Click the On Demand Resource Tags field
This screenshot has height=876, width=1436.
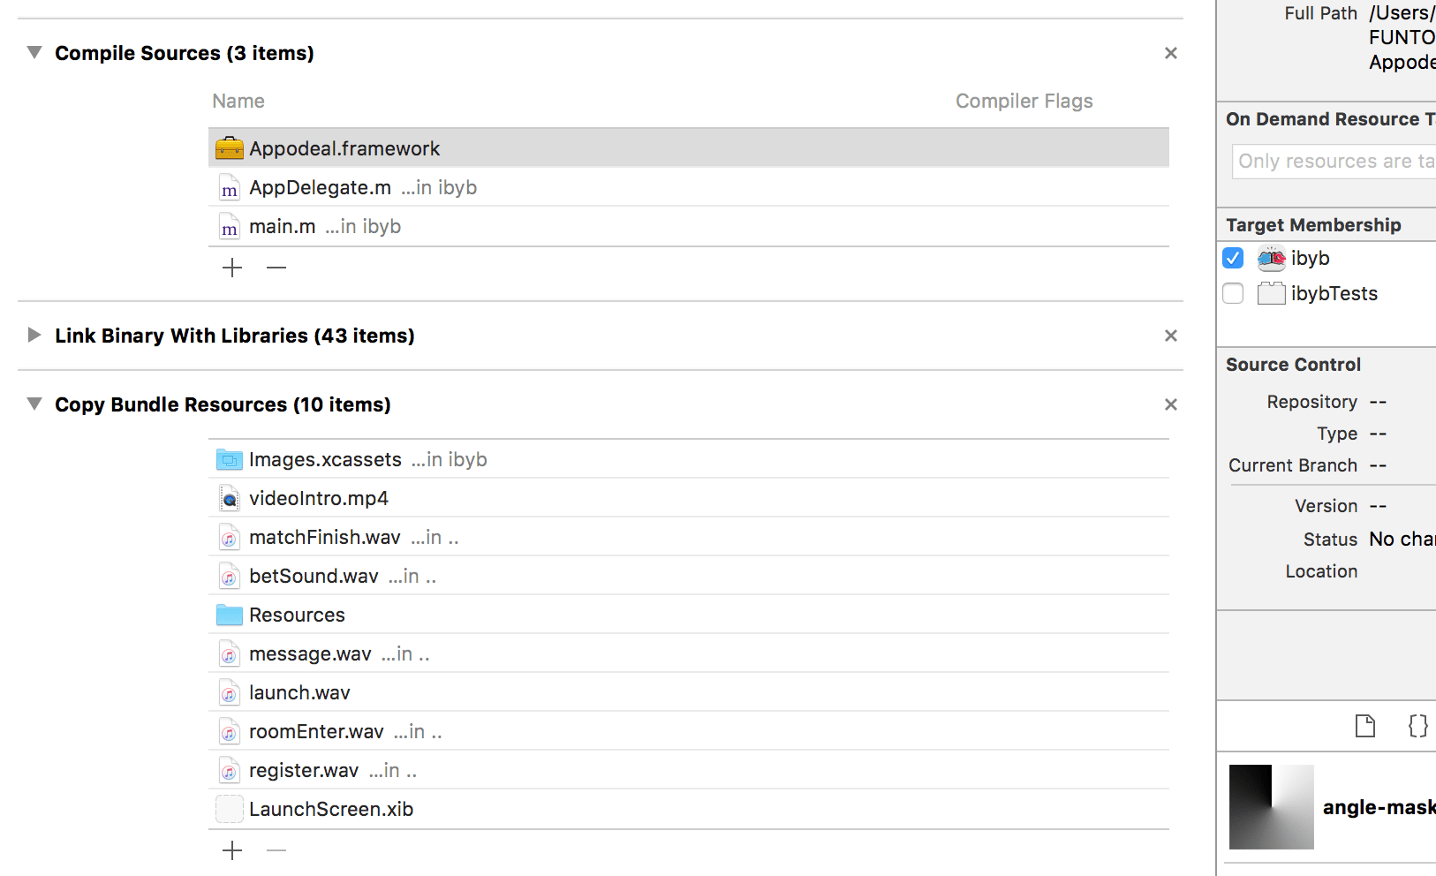1334,162
